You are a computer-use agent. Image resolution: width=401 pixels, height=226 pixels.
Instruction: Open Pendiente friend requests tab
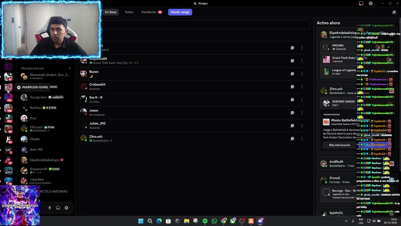click(x=152, y=12)
